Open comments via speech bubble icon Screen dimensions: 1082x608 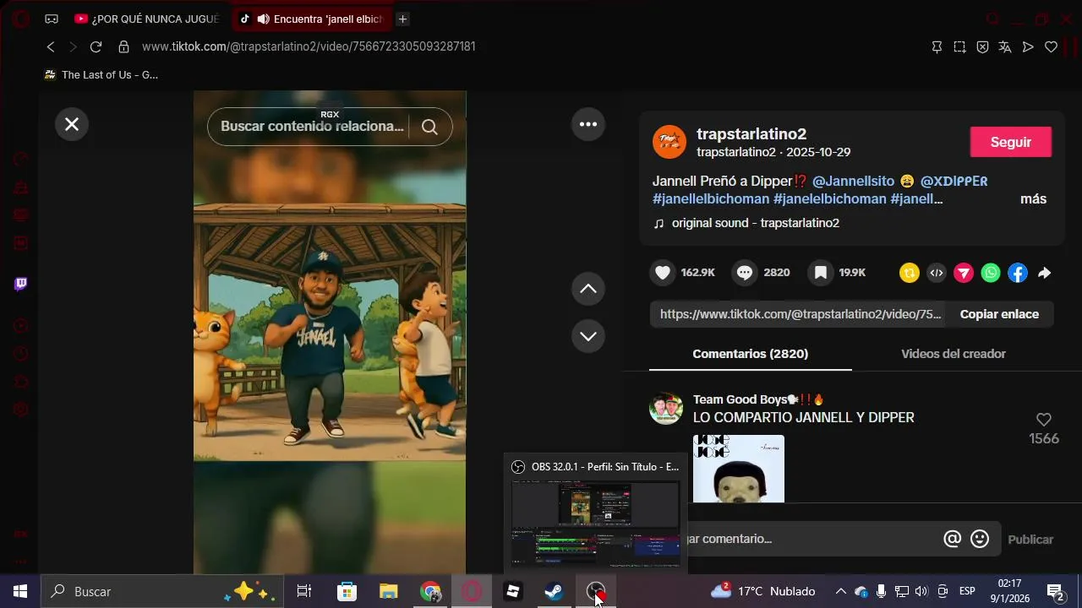pyautogui.click(x=745, y=273)
